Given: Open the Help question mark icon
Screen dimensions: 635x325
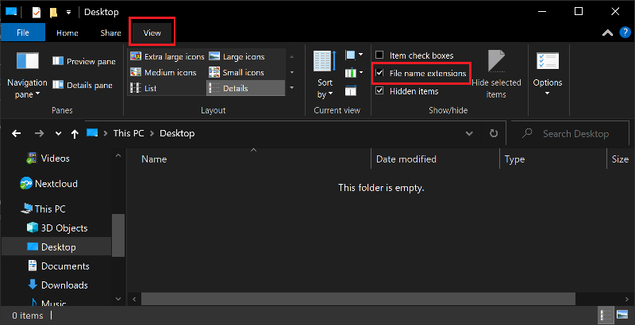Looking at the screenshot, I should click(625, 32).
